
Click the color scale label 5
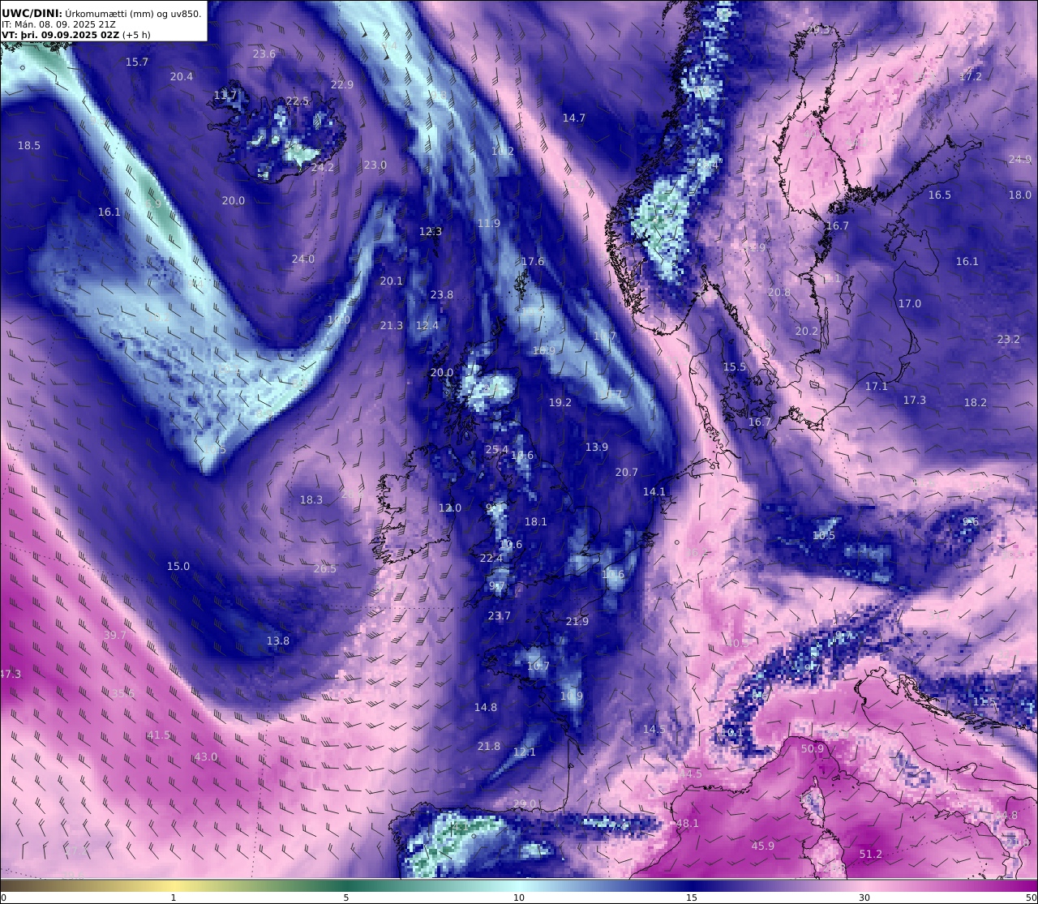[x=346, y=898]
